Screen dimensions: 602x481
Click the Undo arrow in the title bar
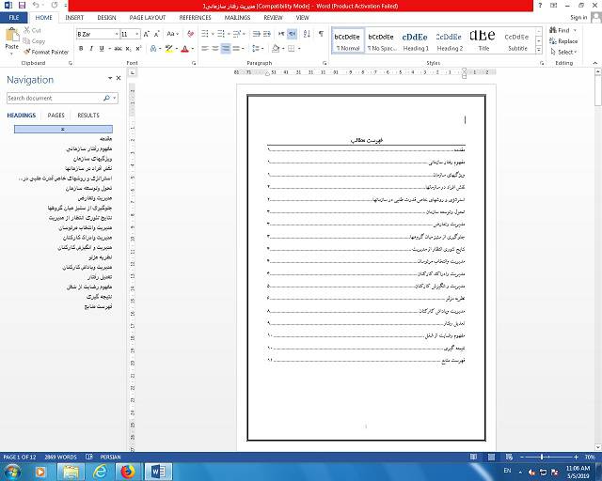[36, 6]
